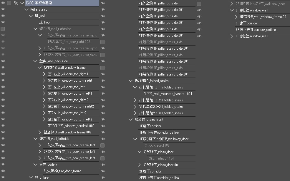Collapse 折れ階段_folded_stairs group
290x181 pixels.
(131, 81)
